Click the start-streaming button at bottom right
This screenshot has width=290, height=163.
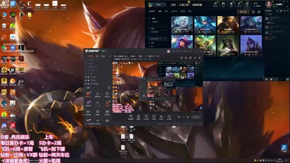coord(196,117)
